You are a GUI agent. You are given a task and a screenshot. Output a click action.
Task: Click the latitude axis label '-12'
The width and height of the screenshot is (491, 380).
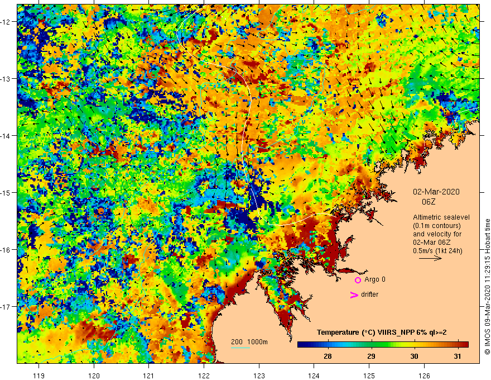tap(6, 22)
